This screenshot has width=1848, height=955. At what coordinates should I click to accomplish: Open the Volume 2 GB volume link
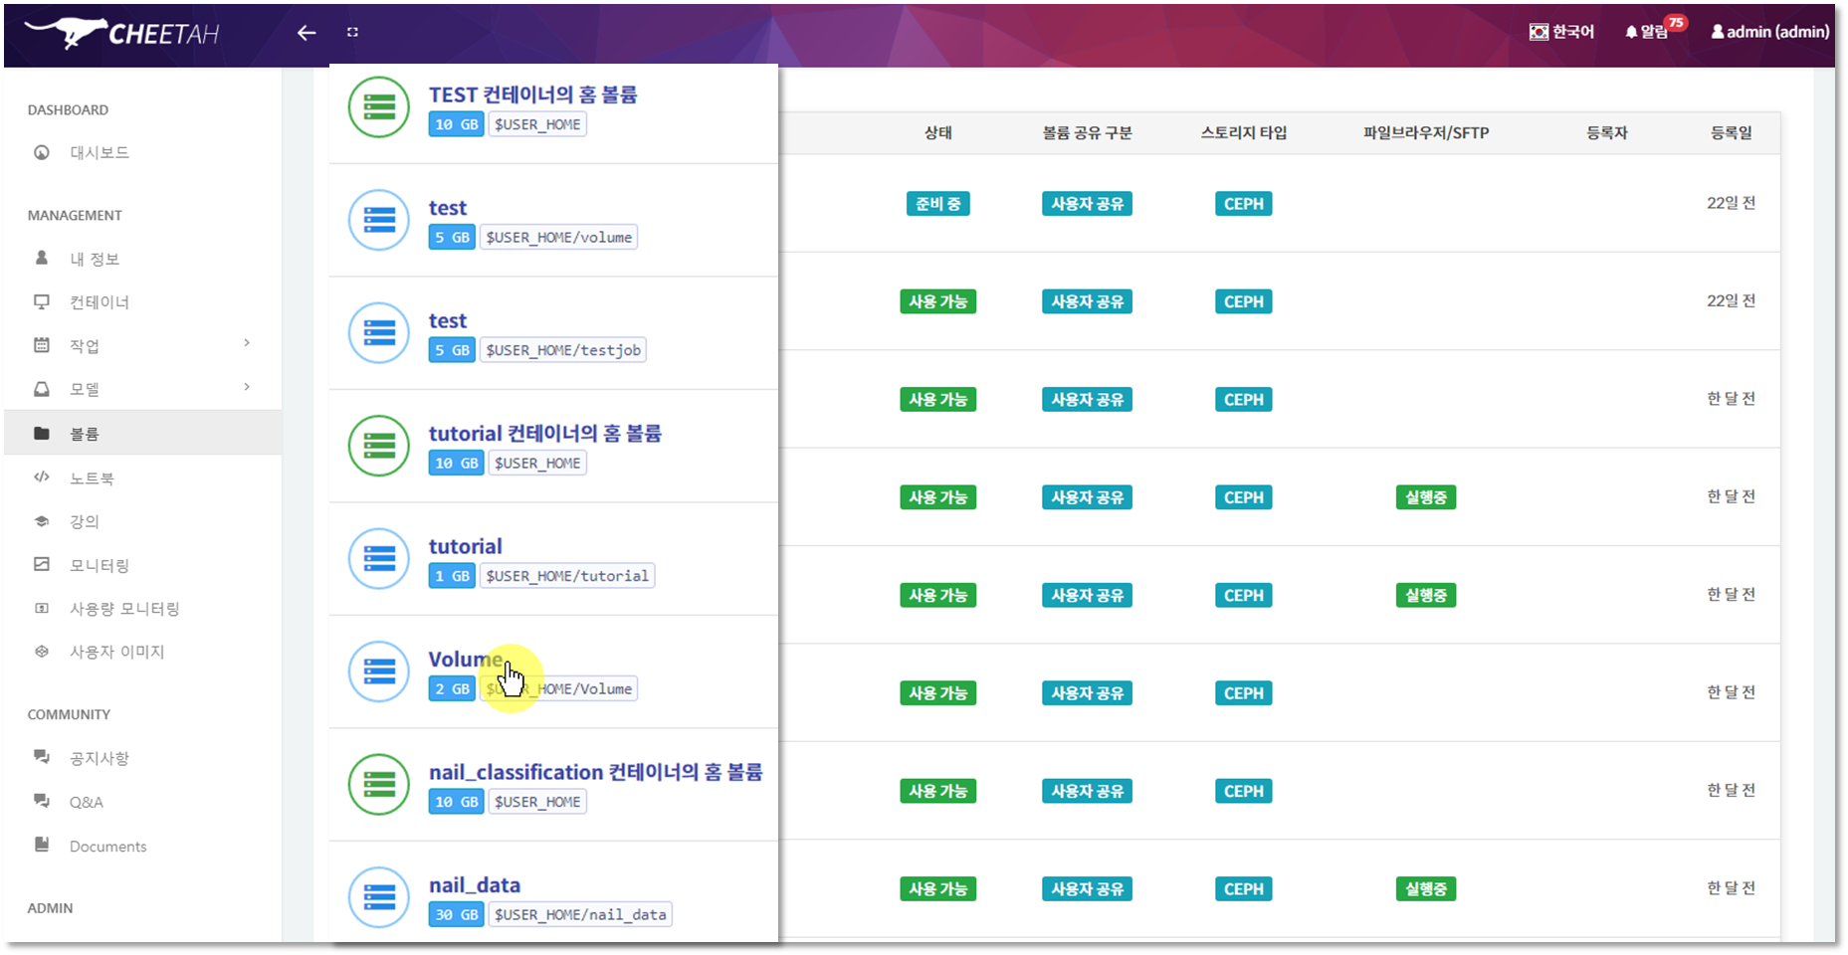(466, 659)
